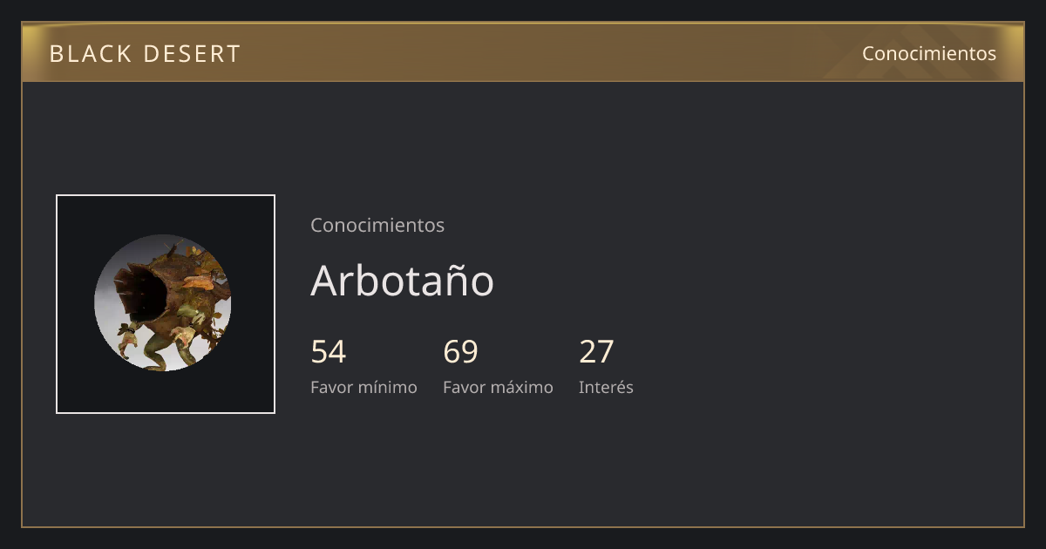Click the Interés label
Viewport: 1046px width, 549px height.
606,387
